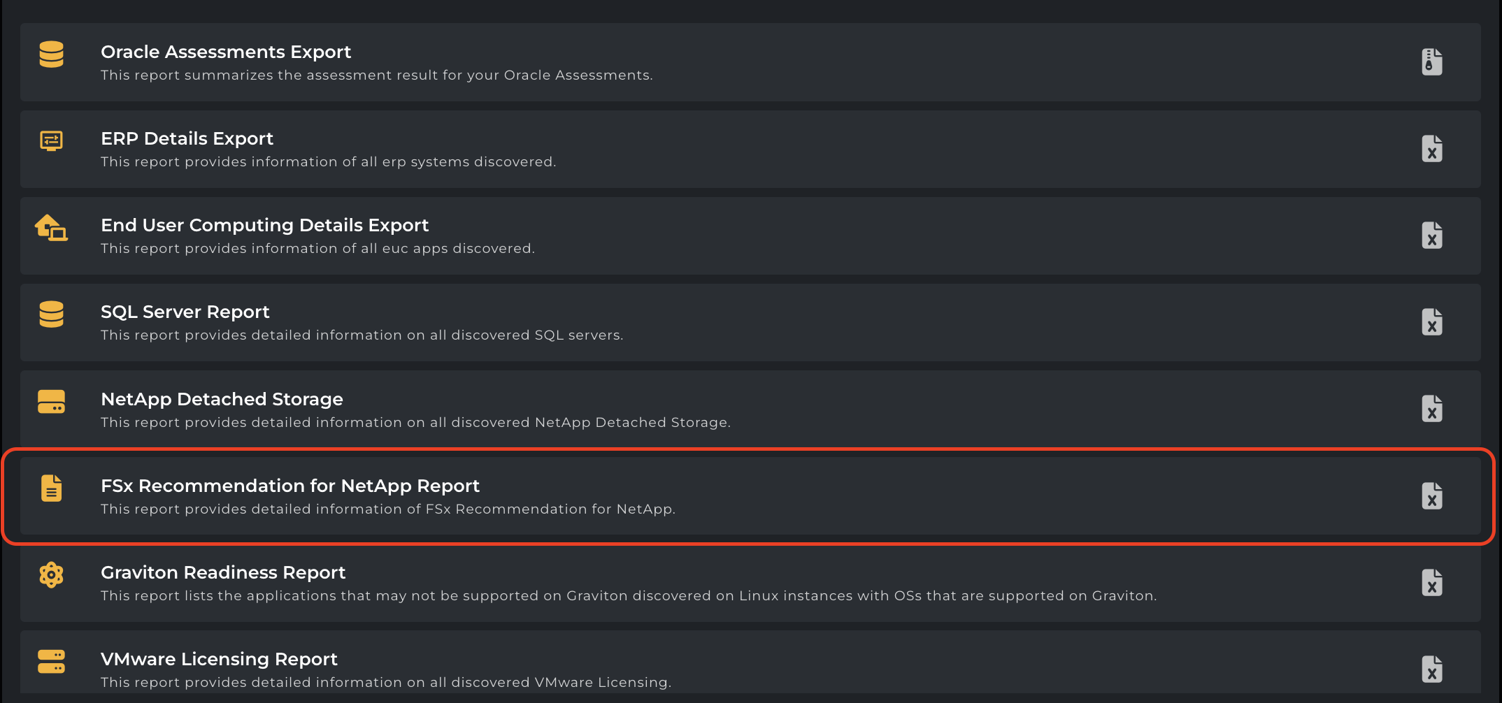Click the VMware Licensing server icon
Image resolution: width=1502 pixels, height=703 pixels.
pyautogui.click(x=52, y=662)
